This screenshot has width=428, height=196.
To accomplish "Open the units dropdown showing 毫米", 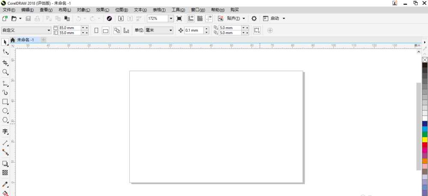I will pos(170,30).
